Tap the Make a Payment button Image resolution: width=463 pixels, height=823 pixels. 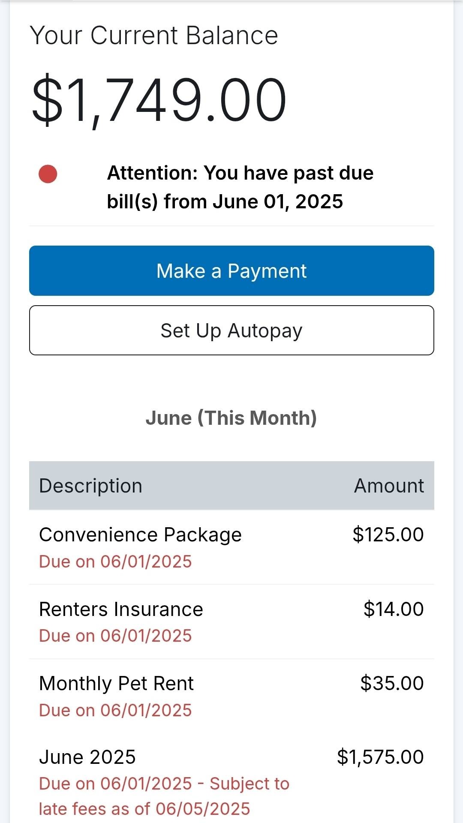pyautogui.click(x=231, y=270)
